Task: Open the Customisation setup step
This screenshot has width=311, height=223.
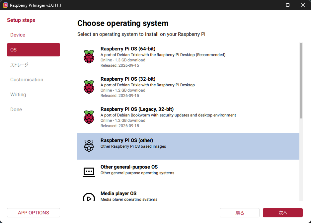Action: pos(27,80)
